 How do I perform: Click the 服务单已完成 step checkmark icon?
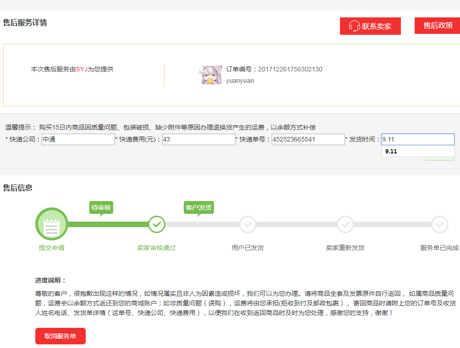440,224
